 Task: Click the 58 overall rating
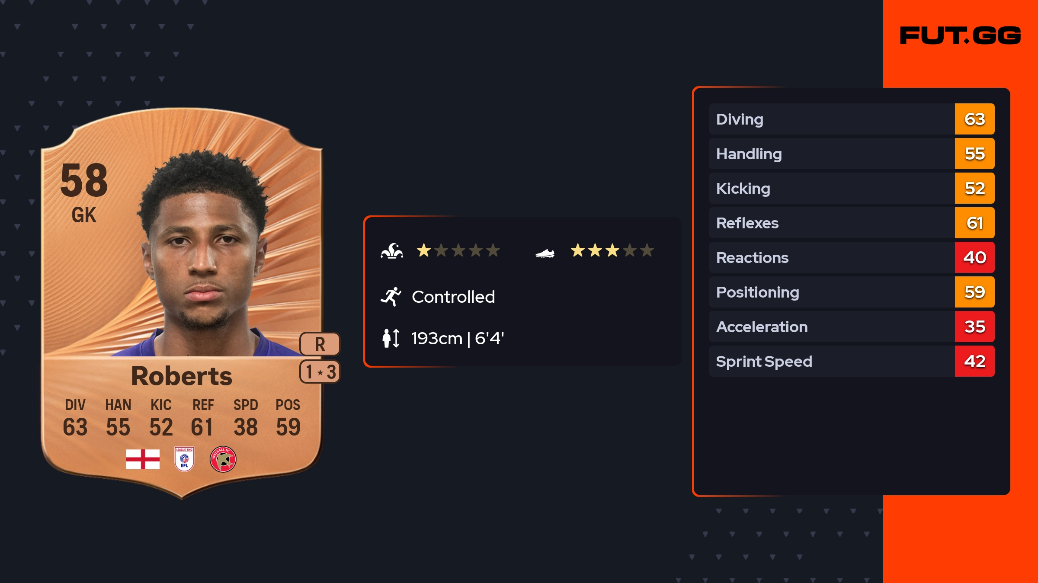84,180
